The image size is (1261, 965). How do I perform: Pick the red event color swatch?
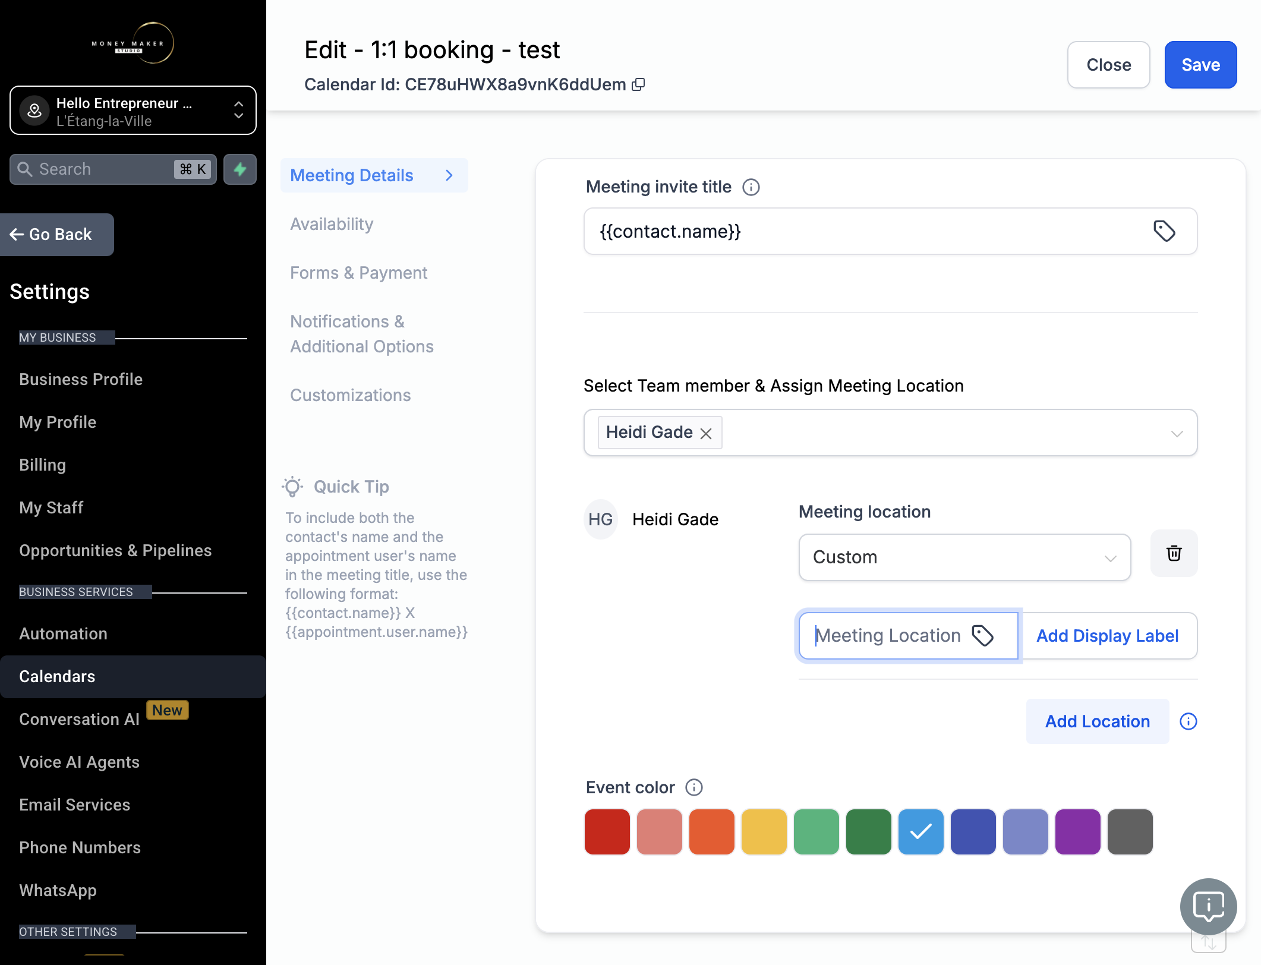click(x=607, y=831)
